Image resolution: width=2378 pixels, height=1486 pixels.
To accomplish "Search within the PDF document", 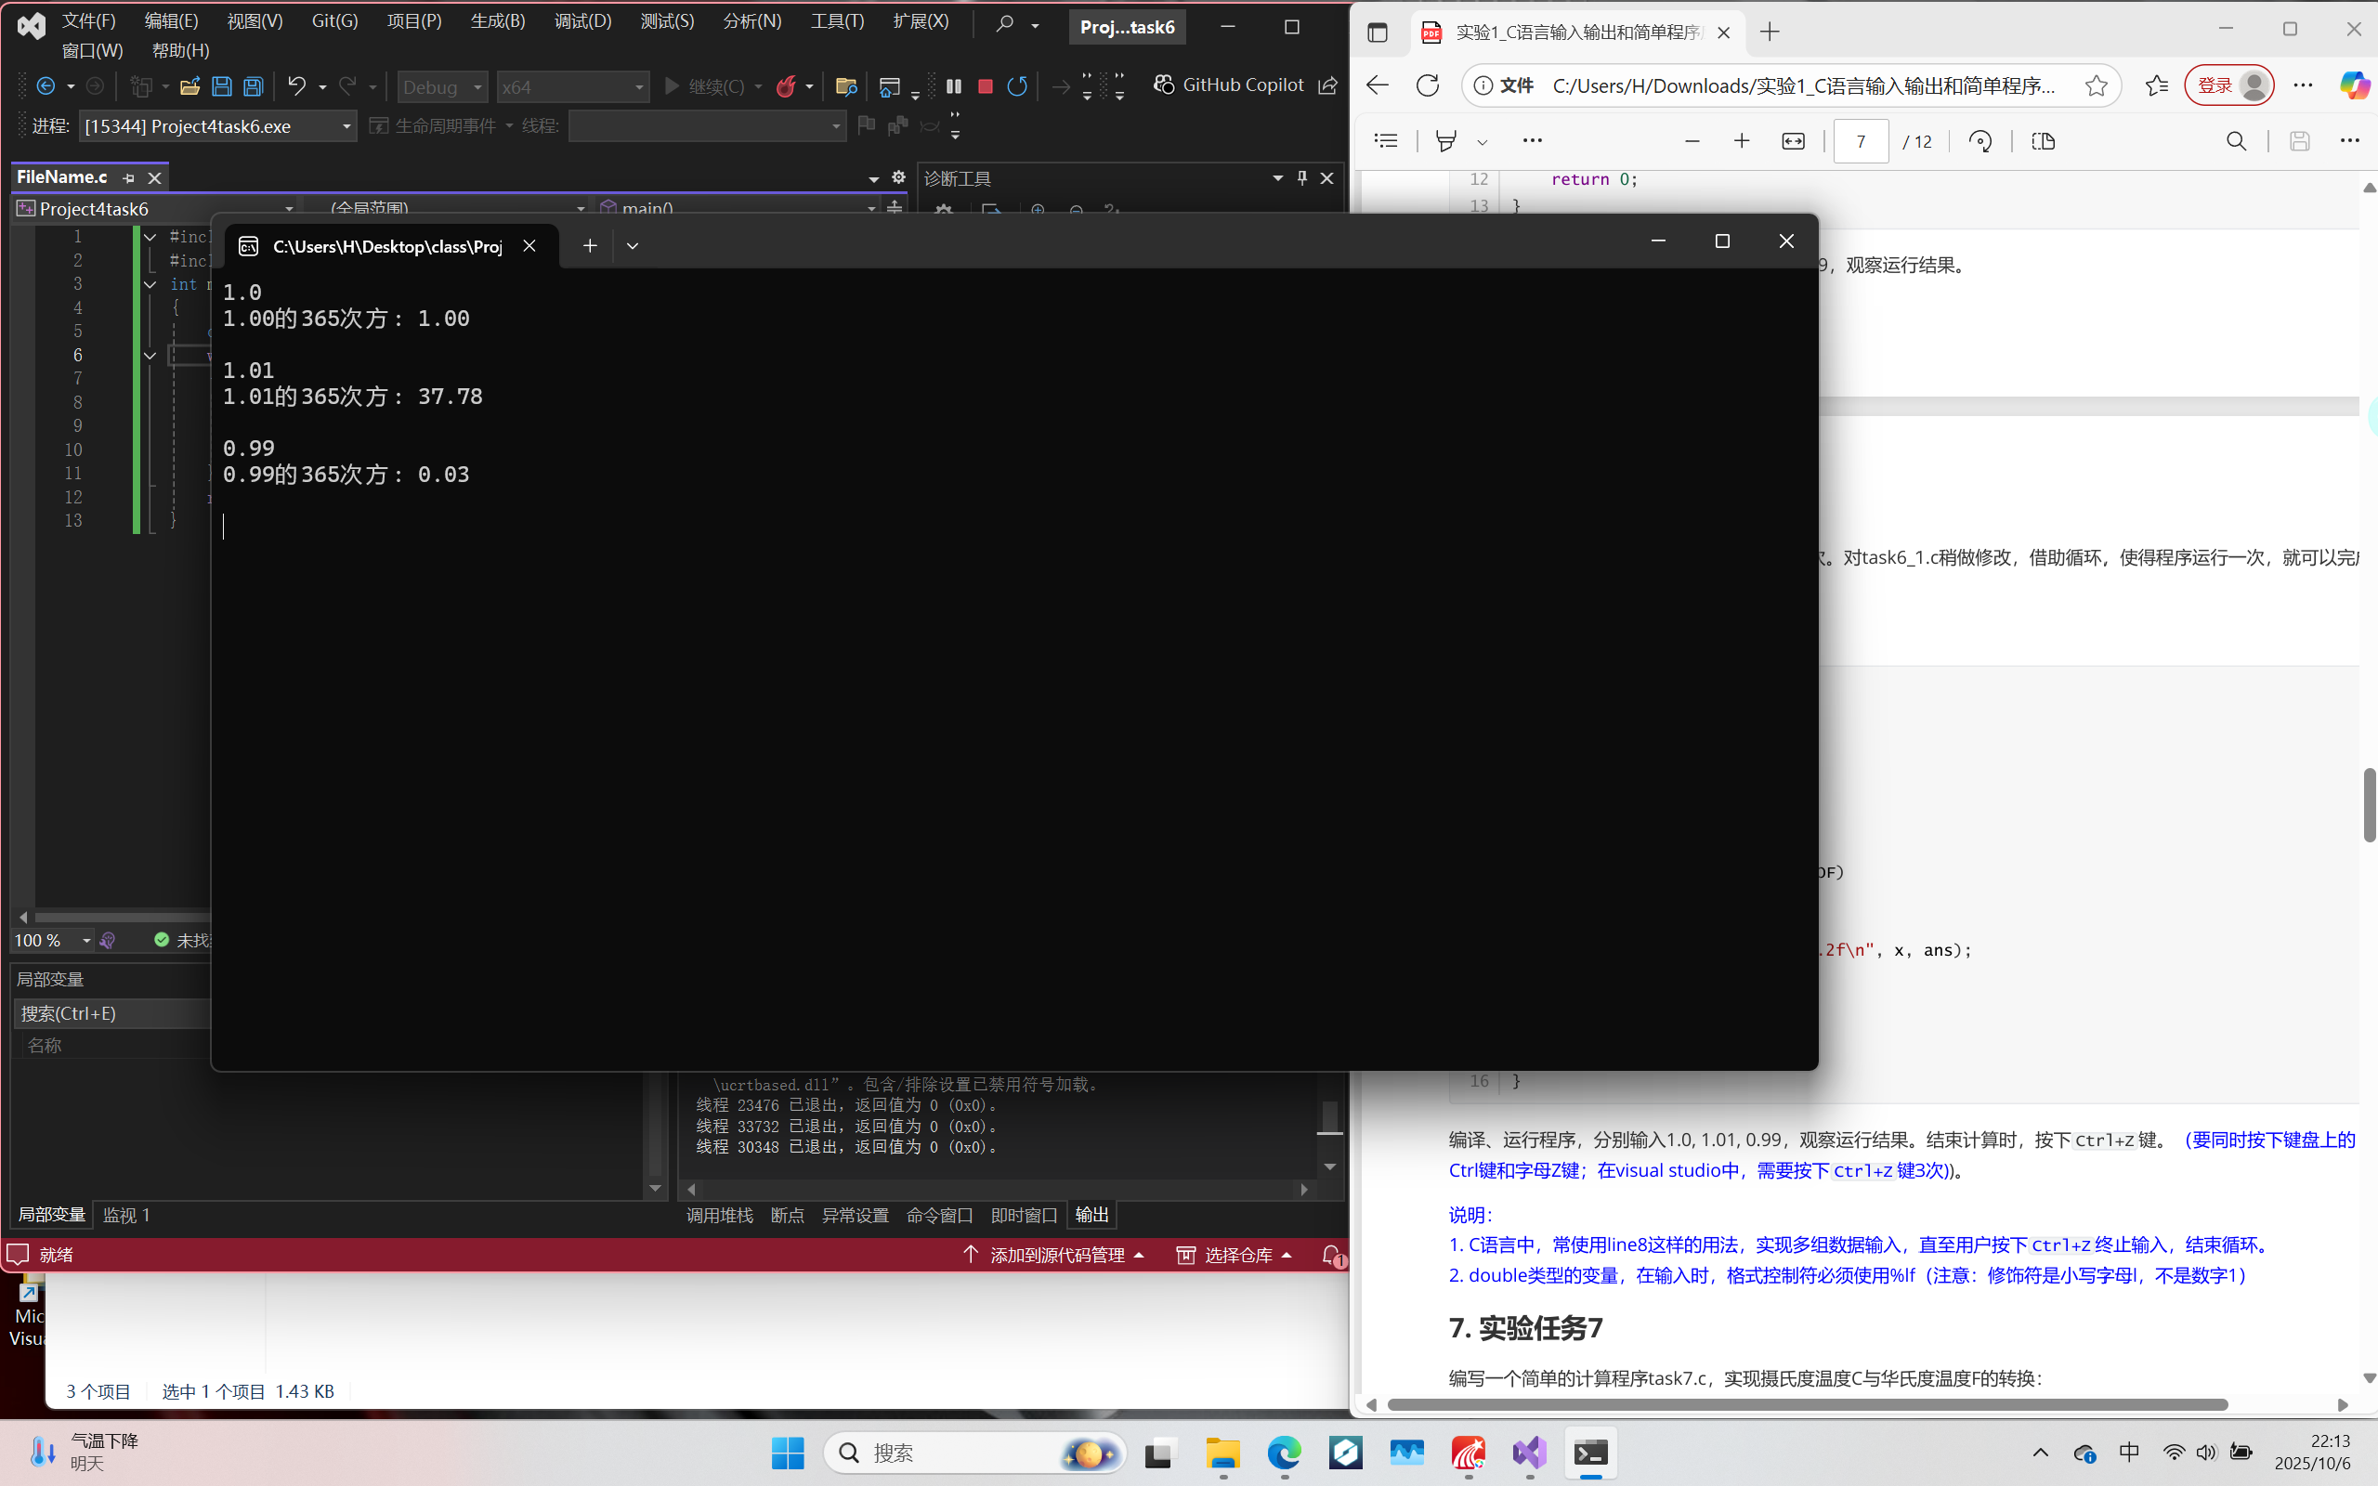I will [x=2236, y=141].
